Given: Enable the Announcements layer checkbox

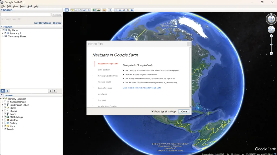Looking at the screenshot, I should click(5, 102).
